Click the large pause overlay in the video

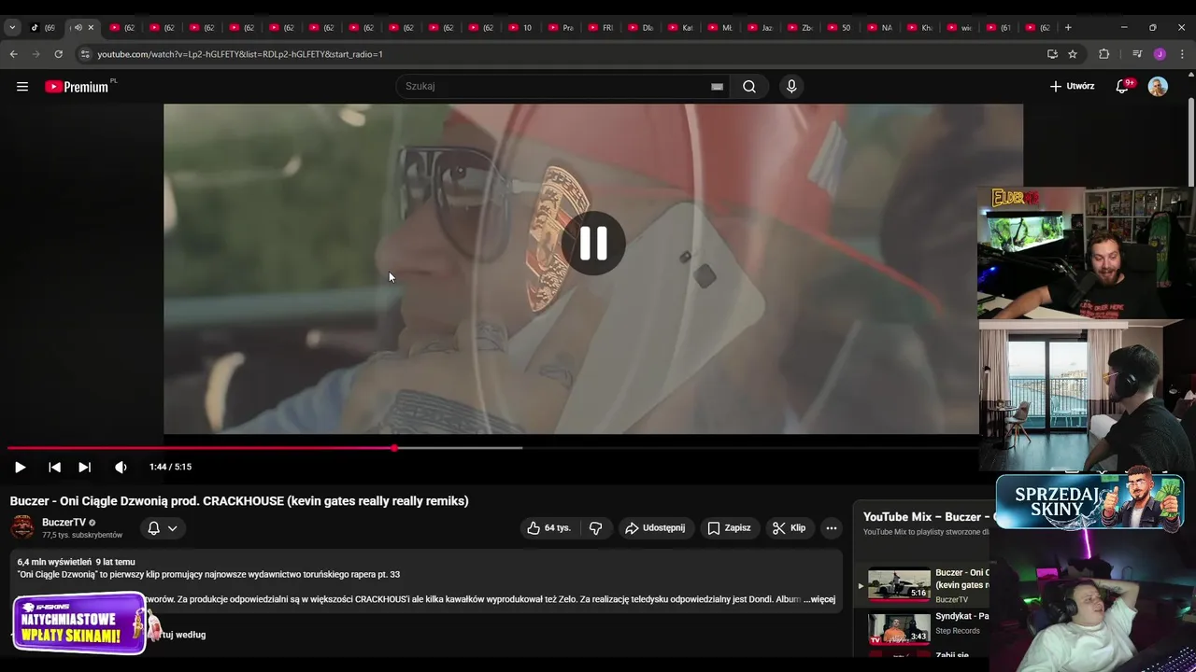593,243
